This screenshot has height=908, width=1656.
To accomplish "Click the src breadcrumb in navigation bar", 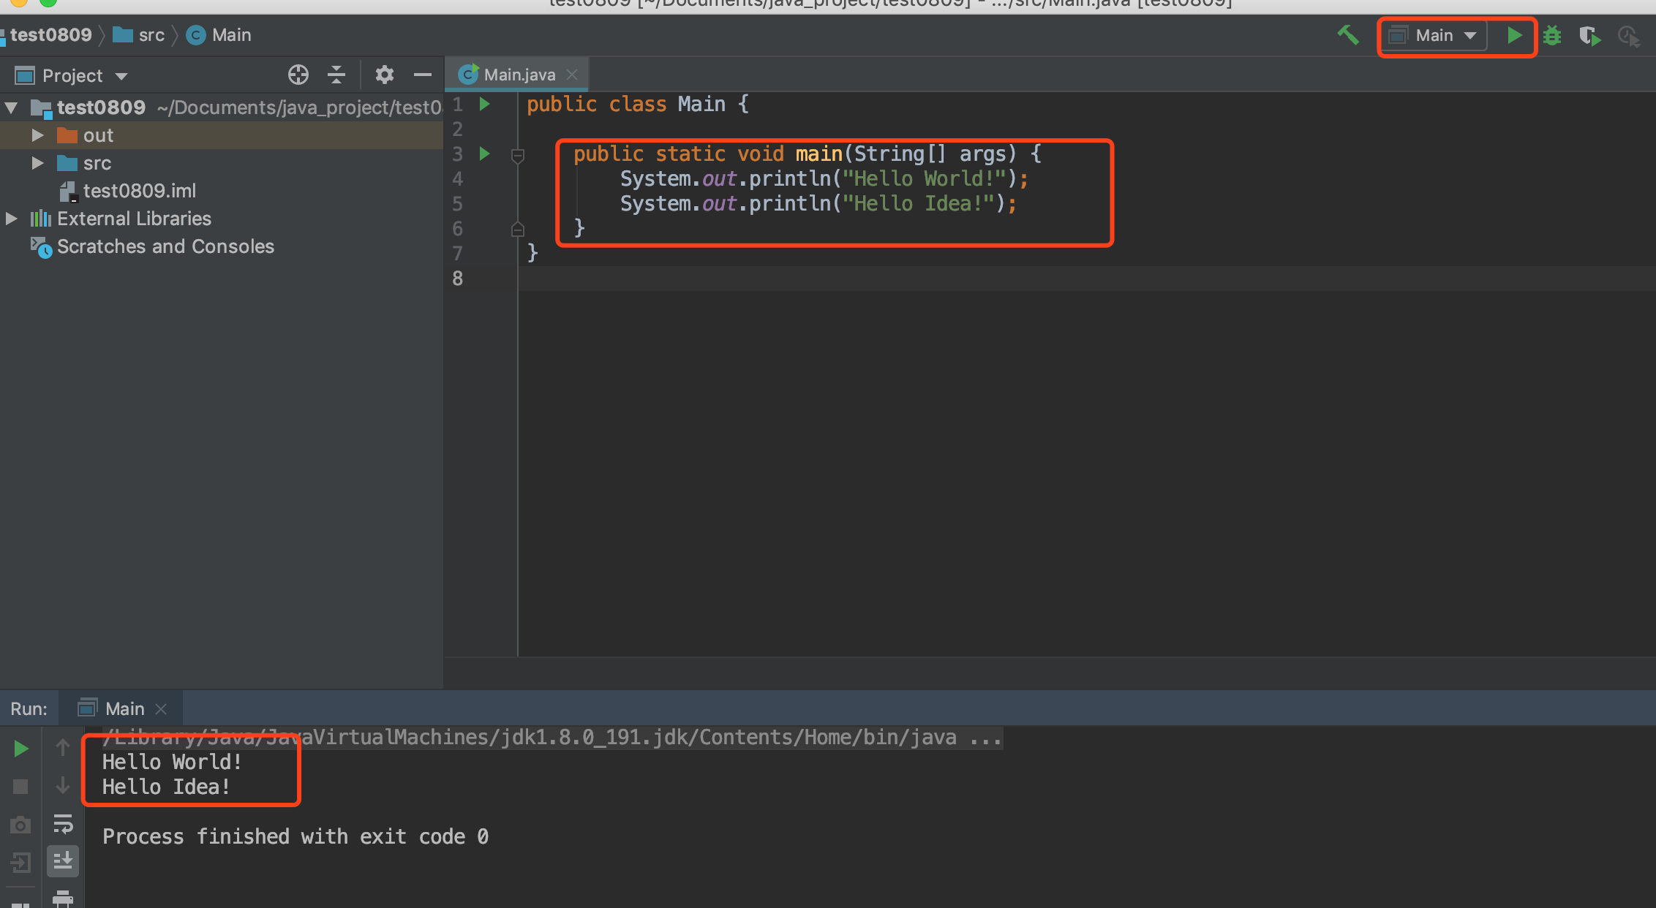I will point(151,35).
